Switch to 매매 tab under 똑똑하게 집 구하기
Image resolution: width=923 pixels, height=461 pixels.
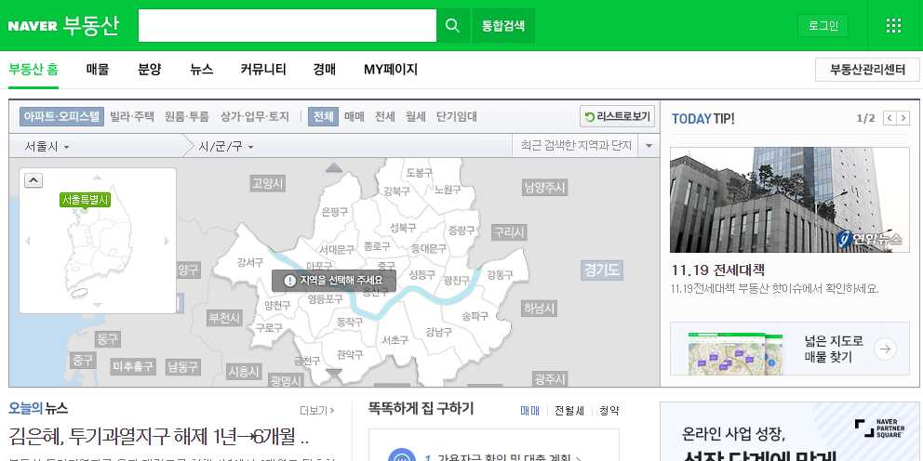pos(529,411)
